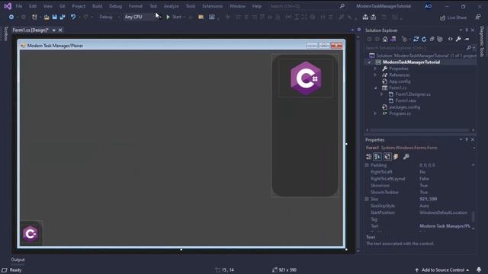Select the small C# logo at bottom-left
Image resolution: width=488 pixels, height=274 pixels.
(30, 234)
